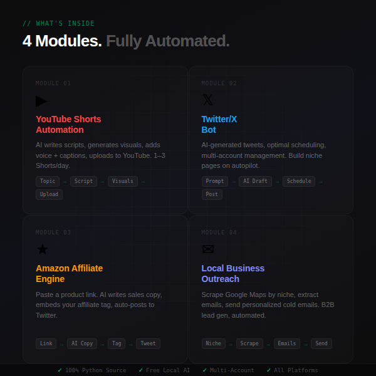The height and width of the screenshot is (376, 376).
Task: Click the Tweet step chip
Action: [148, 343]
